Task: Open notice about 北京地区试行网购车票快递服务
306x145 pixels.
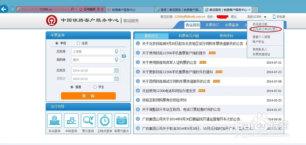Action: pyautogui.click(x=192, y=44)
